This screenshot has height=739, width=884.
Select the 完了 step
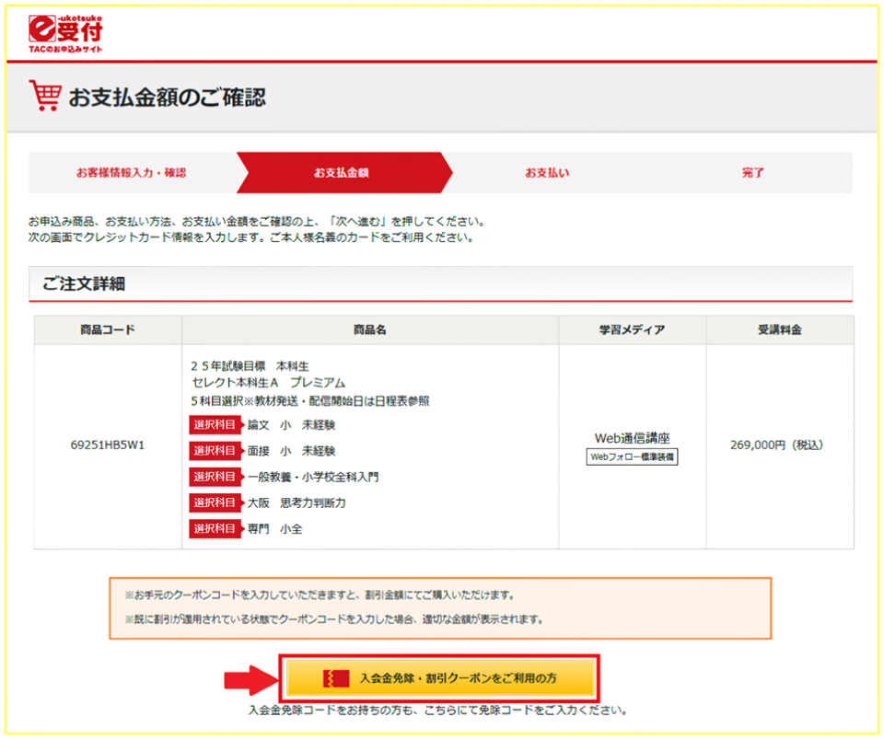click(x=752, y=173)
